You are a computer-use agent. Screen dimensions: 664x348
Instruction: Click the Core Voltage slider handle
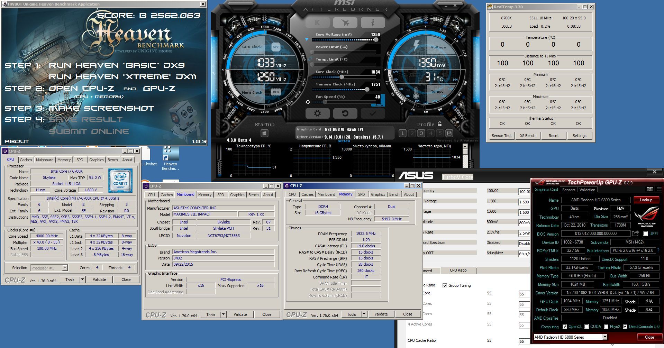[x=376, y=40]
